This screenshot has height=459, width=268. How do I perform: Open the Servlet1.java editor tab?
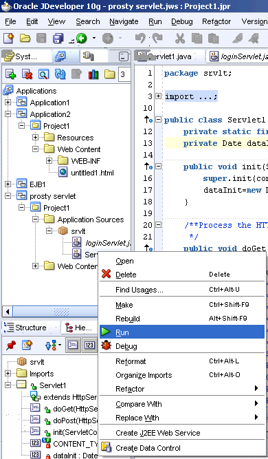point(169,56)
